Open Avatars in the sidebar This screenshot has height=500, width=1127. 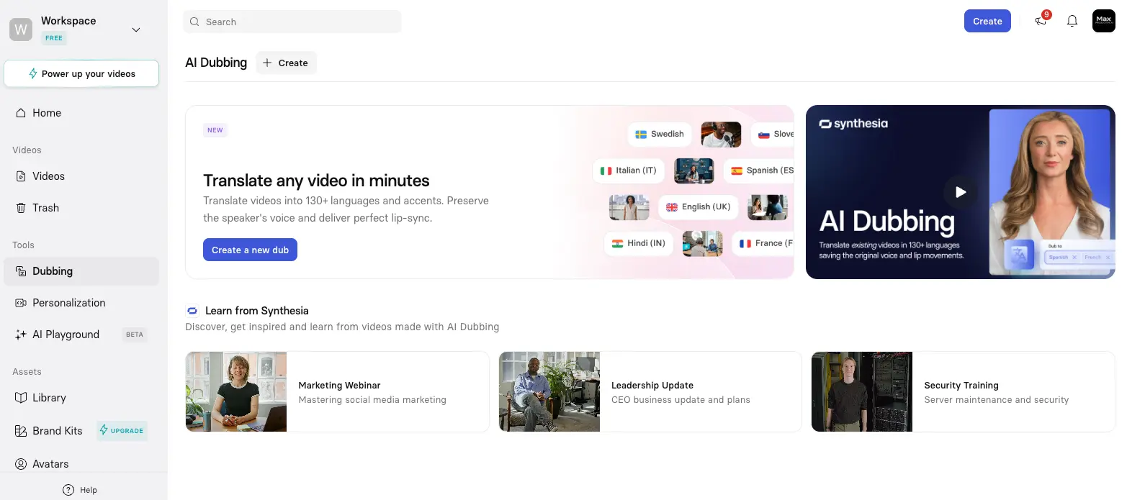coord(81,464)
